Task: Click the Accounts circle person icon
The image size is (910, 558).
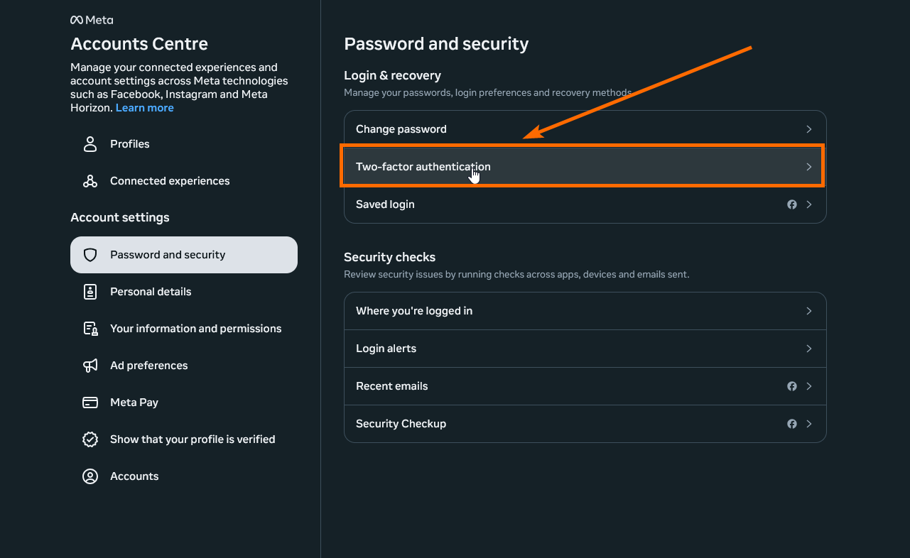Action: pyautogui.click(x=90, y=476)
